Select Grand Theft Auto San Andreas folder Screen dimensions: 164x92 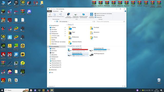point(58,42)
